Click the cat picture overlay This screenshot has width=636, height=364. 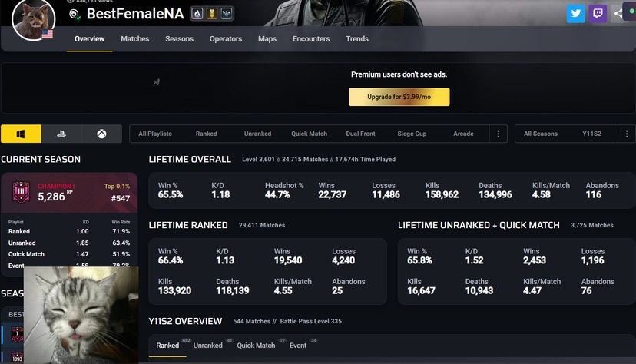[81, 315]
